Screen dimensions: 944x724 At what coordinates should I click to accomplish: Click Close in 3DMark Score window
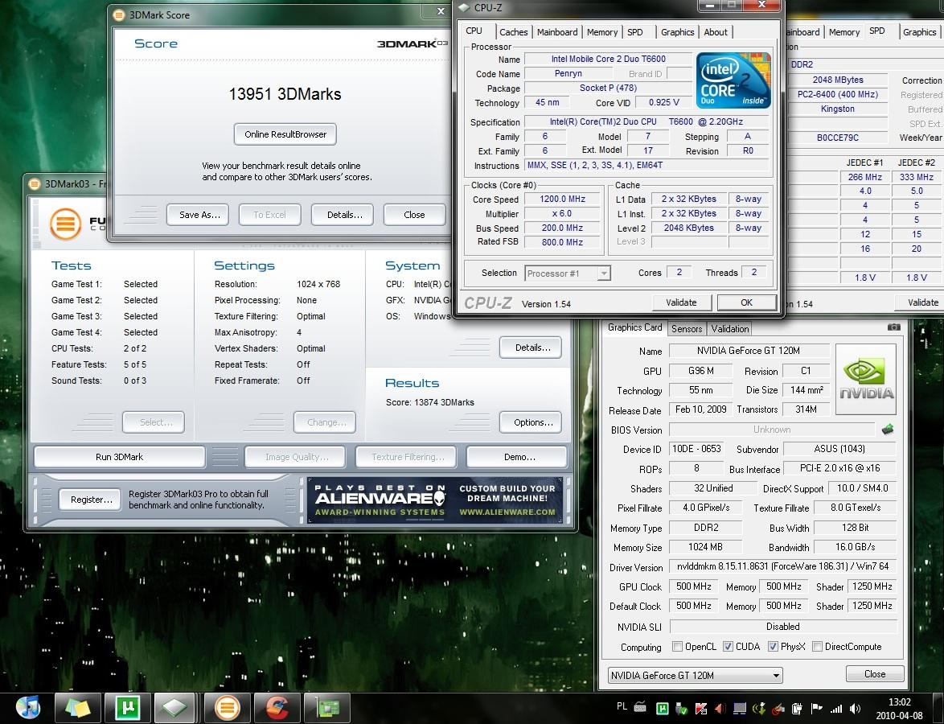click(x=414, y=215)
